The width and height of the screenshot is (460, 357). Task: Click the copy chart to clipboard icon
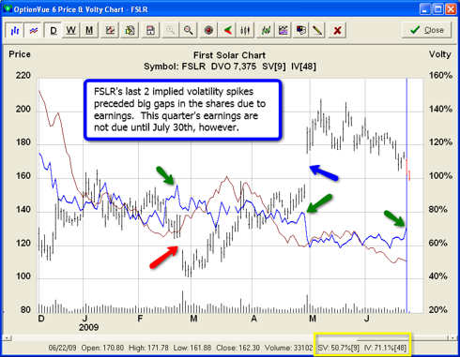(130, 30)
